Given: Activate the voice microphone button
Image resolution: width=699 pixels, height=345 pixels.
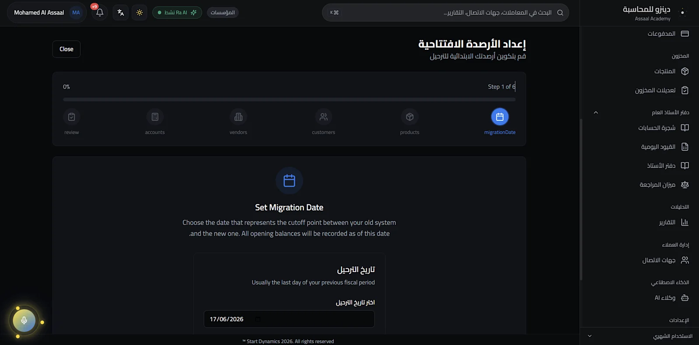Looking at the screenshot, I should (24, 321).
